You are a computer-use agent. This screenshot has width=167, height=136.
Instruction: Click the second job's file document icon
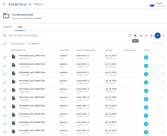coord(14,65)
